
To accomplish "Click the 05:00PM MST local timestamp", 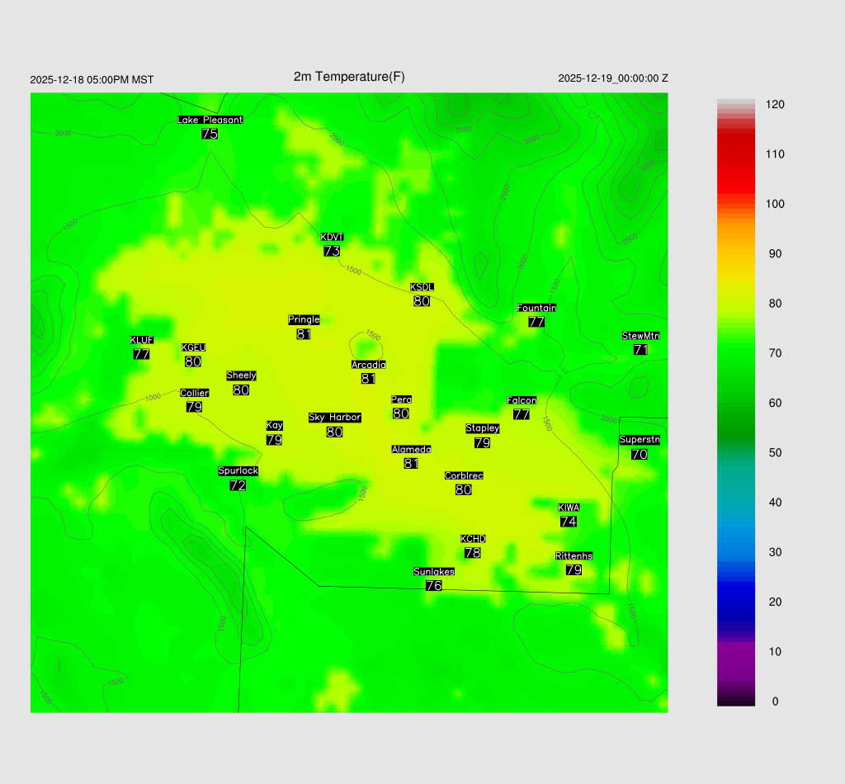I will (92, 80).
